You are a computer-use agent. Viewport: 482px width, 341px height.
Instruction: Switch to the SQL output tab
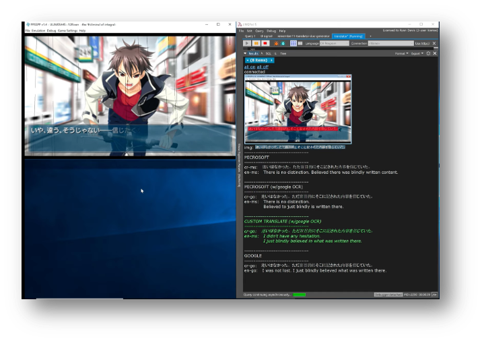pyautogui.click(x=268, y=53)
